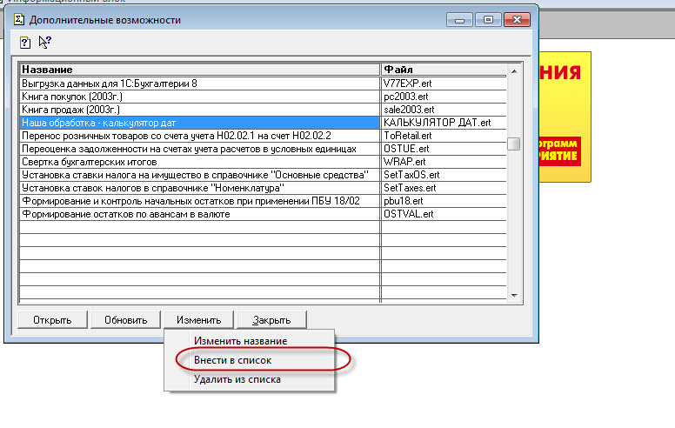
Task: Click the 'Обновить' button
Action: [126, 320]
